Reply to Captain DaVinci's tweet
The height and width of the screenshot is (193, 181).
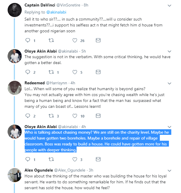(28, 40)
